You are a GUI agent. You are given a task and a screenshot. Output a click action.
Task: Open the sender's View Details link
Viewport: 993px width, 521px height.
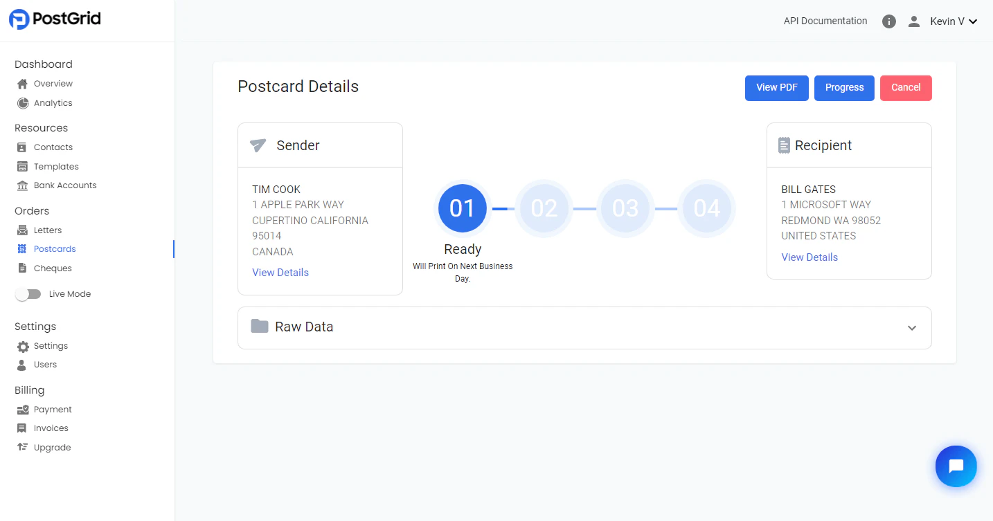point(280,272)
